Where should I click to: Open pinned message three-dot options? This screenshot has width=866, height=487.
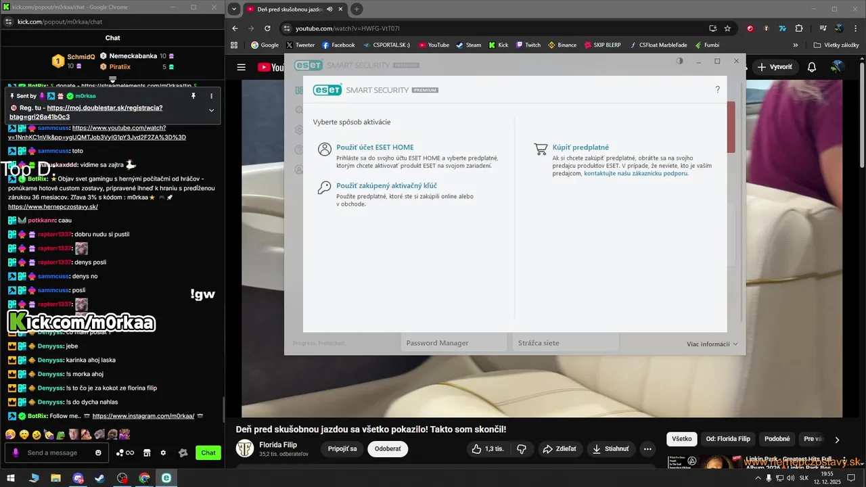tap(211, 96)
